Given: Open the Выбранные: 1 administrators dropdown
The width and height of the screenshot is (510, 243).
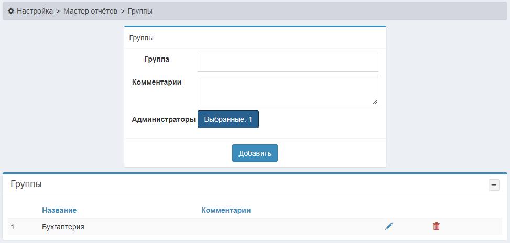Looking at the screenshot, I should [x=228, y=119].
